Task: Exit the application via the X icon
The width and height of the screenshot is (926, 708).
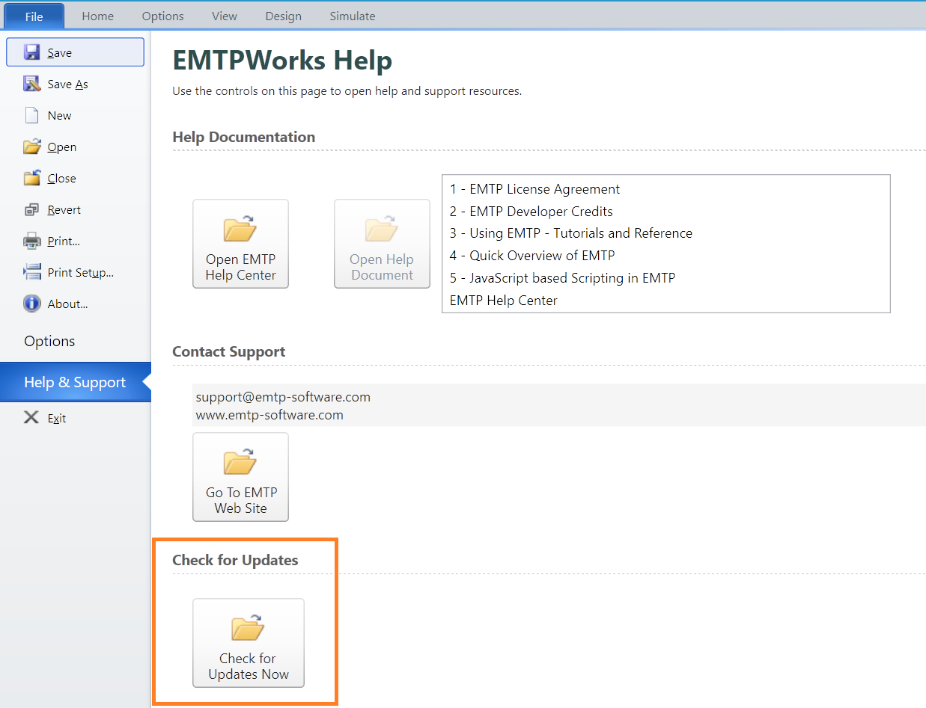Action: point(31,418)
